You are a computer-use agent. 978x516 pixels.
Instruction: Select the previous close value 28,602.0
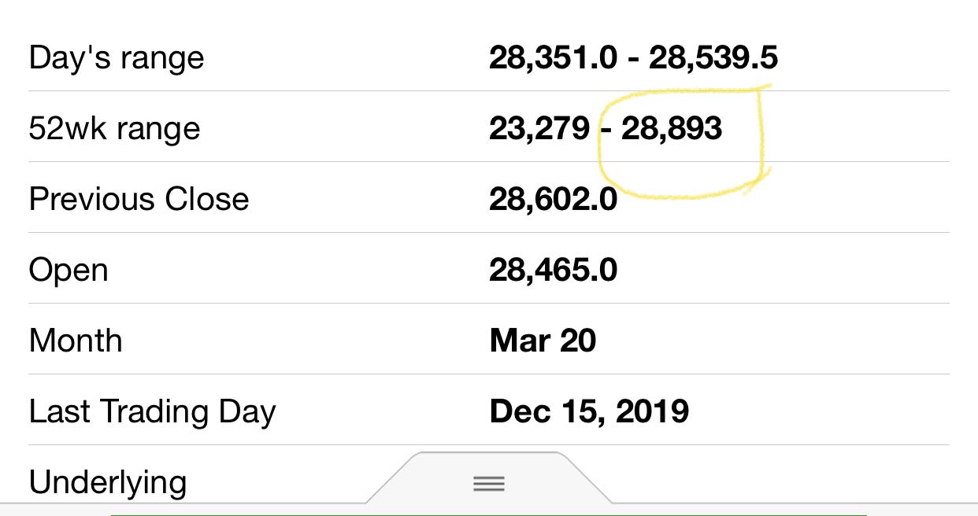(x=553, y=199)
